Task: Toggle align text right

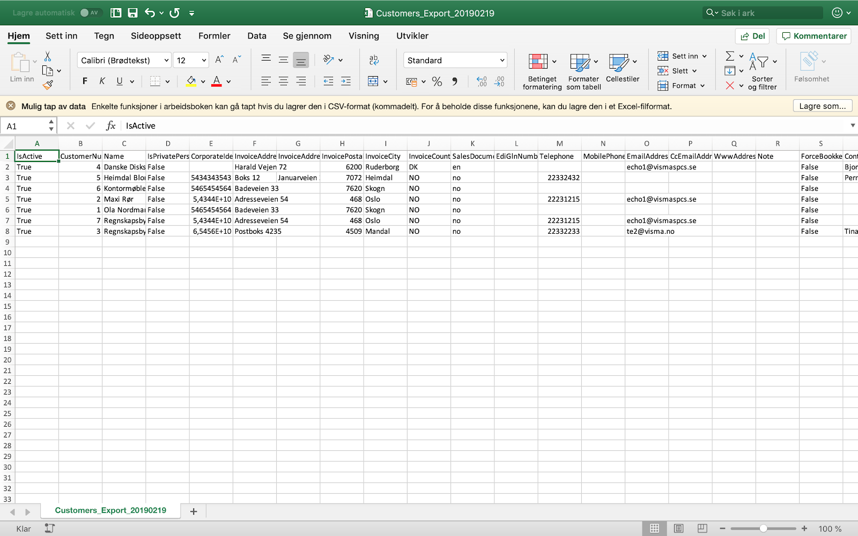Action: click(x=301, y=81)
